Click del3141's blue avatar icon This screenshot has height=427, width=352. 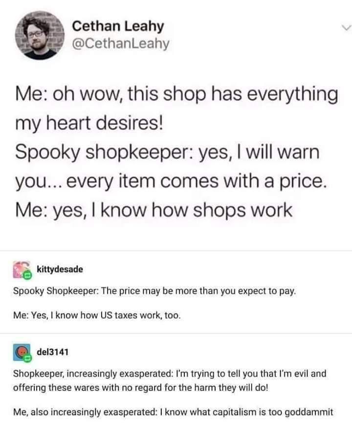coord(21,353)
